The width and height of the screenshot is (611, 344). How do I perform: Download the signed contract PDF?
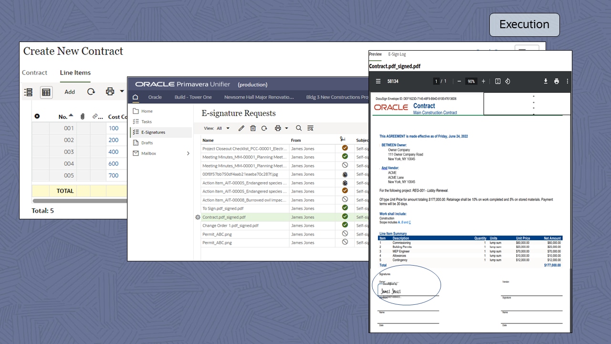coord(546,81)
